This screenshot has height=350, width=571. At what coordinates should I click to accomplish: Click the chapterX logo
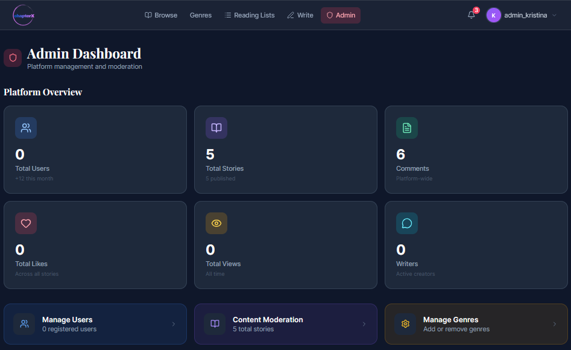[x=24, y=15]
